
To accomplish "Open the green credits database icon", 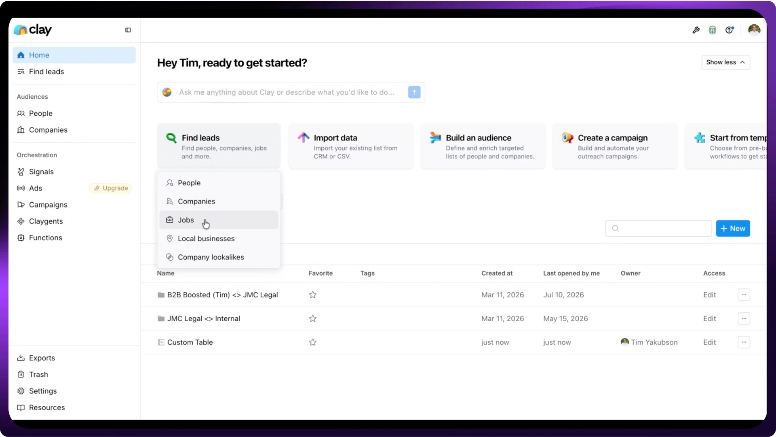I will 713,30.
